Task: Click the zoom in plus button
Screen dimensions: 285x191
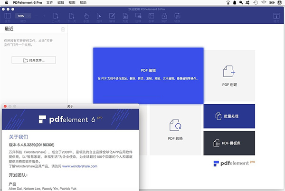Action: 44,16
